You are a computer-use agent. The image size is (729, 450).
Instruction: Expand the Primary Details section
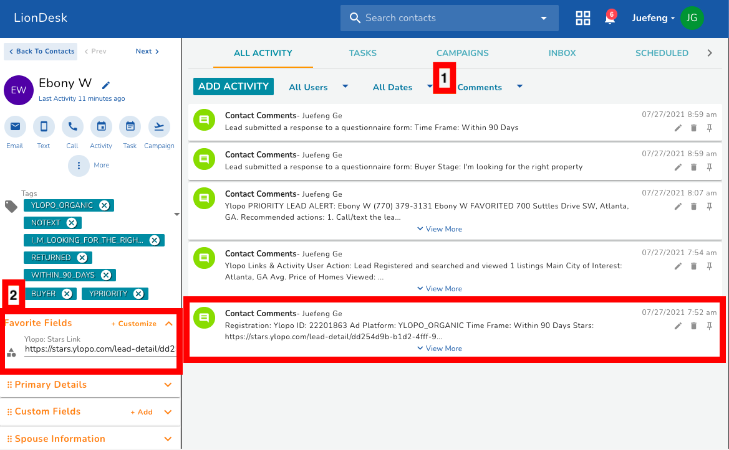[167, 385]
